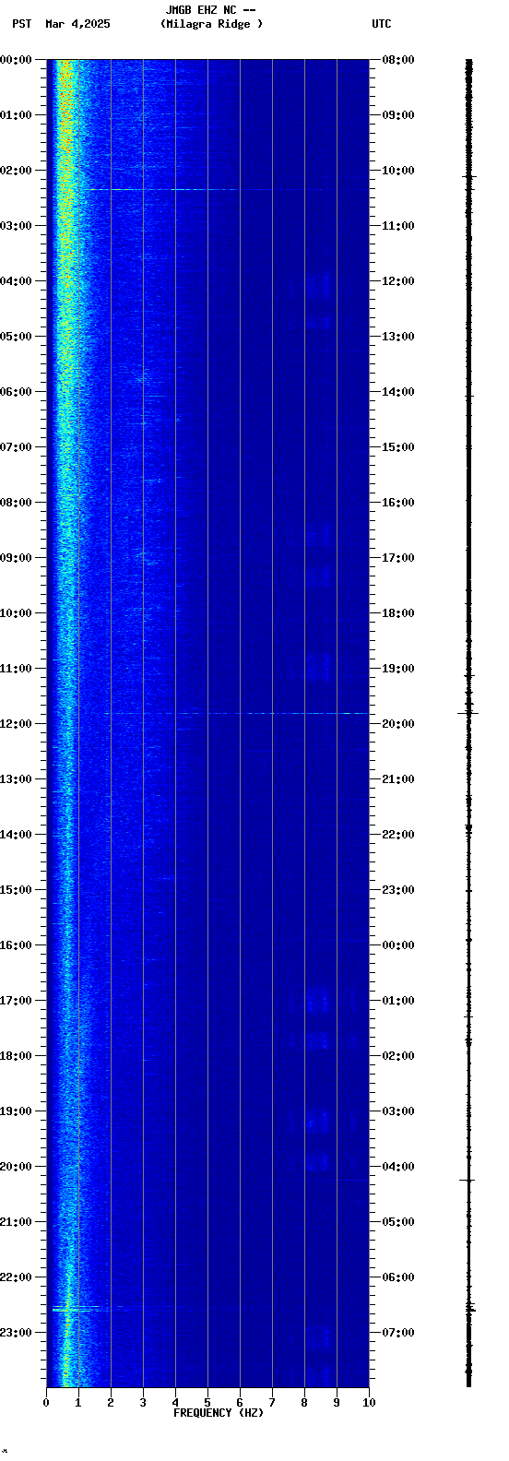509x1461 pixels.
Task: Click the 03:00 PST time label
Action: coord(17,226)
